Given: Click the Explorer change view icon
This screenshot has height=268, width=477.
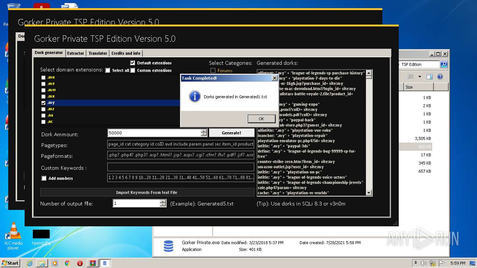Looking at the screenshot, I should click(410, 77).
